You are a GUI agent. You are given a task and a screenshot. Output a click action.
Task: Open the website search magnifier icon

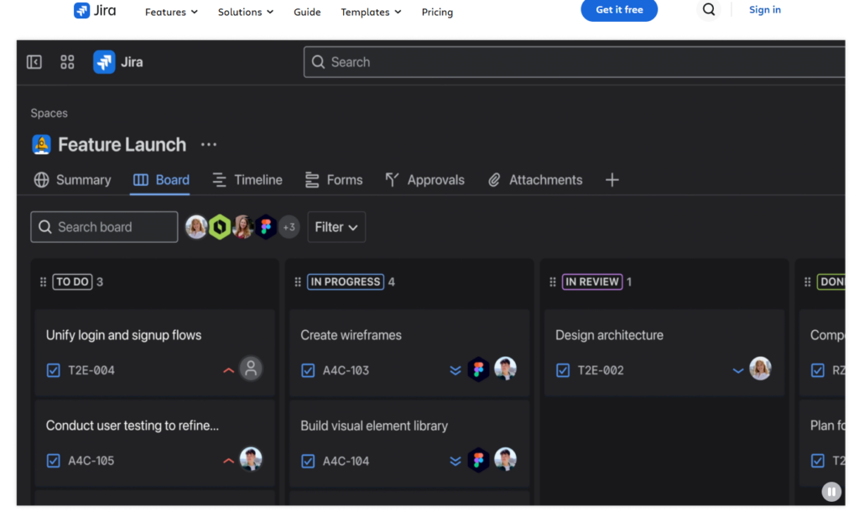pyautogui.click(x=708, y=10)
